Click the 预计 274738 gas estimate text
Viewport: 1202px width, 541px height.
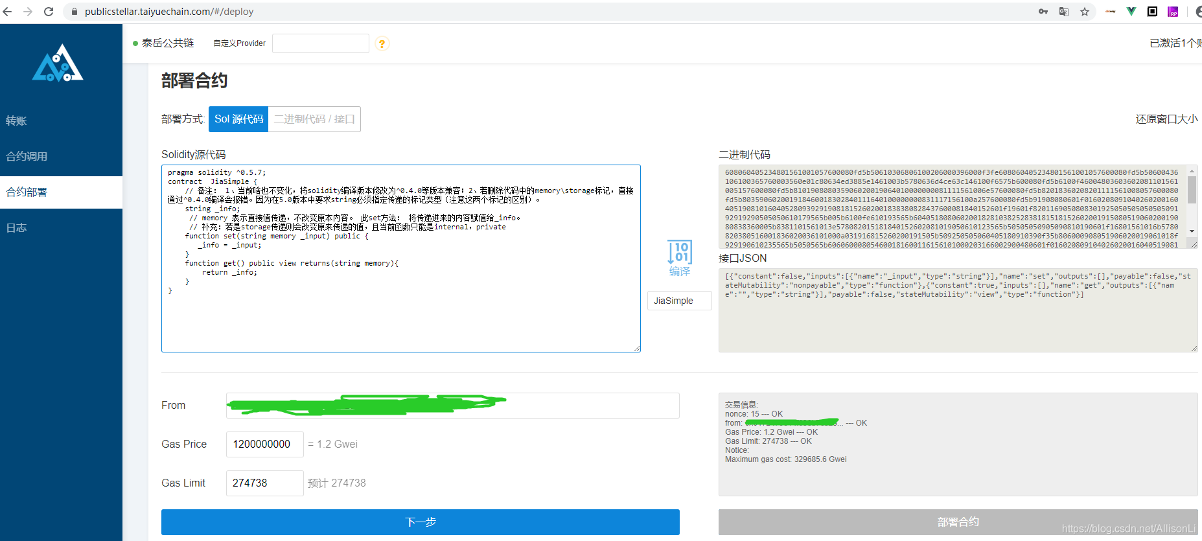coord(337,483)
